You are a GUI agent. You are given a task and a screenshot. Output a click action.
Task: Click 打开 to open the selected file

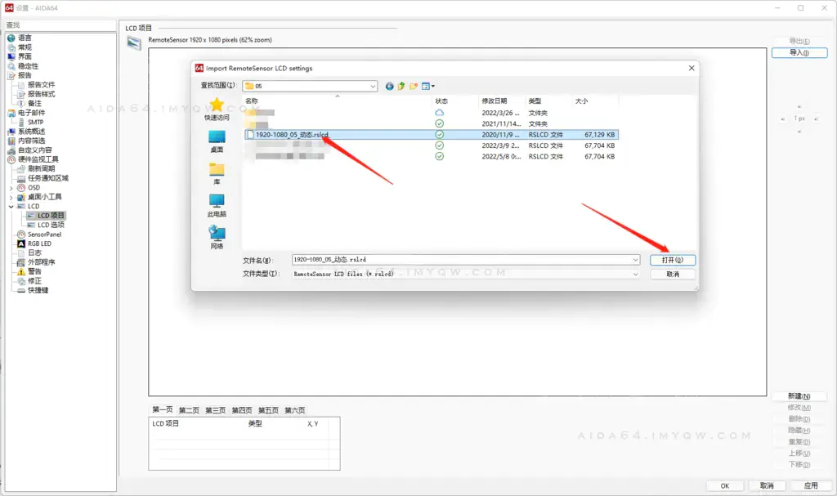click(x=673, y=260)
